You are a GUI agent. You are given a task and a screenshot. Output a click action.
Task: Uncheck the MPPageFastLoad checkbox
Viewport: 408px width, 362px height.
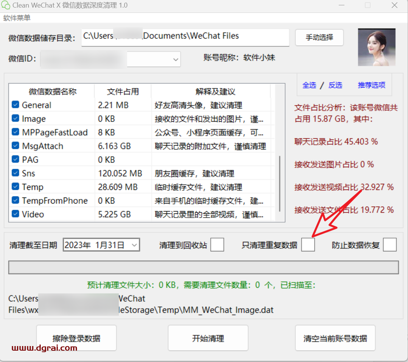click(16, 132)
